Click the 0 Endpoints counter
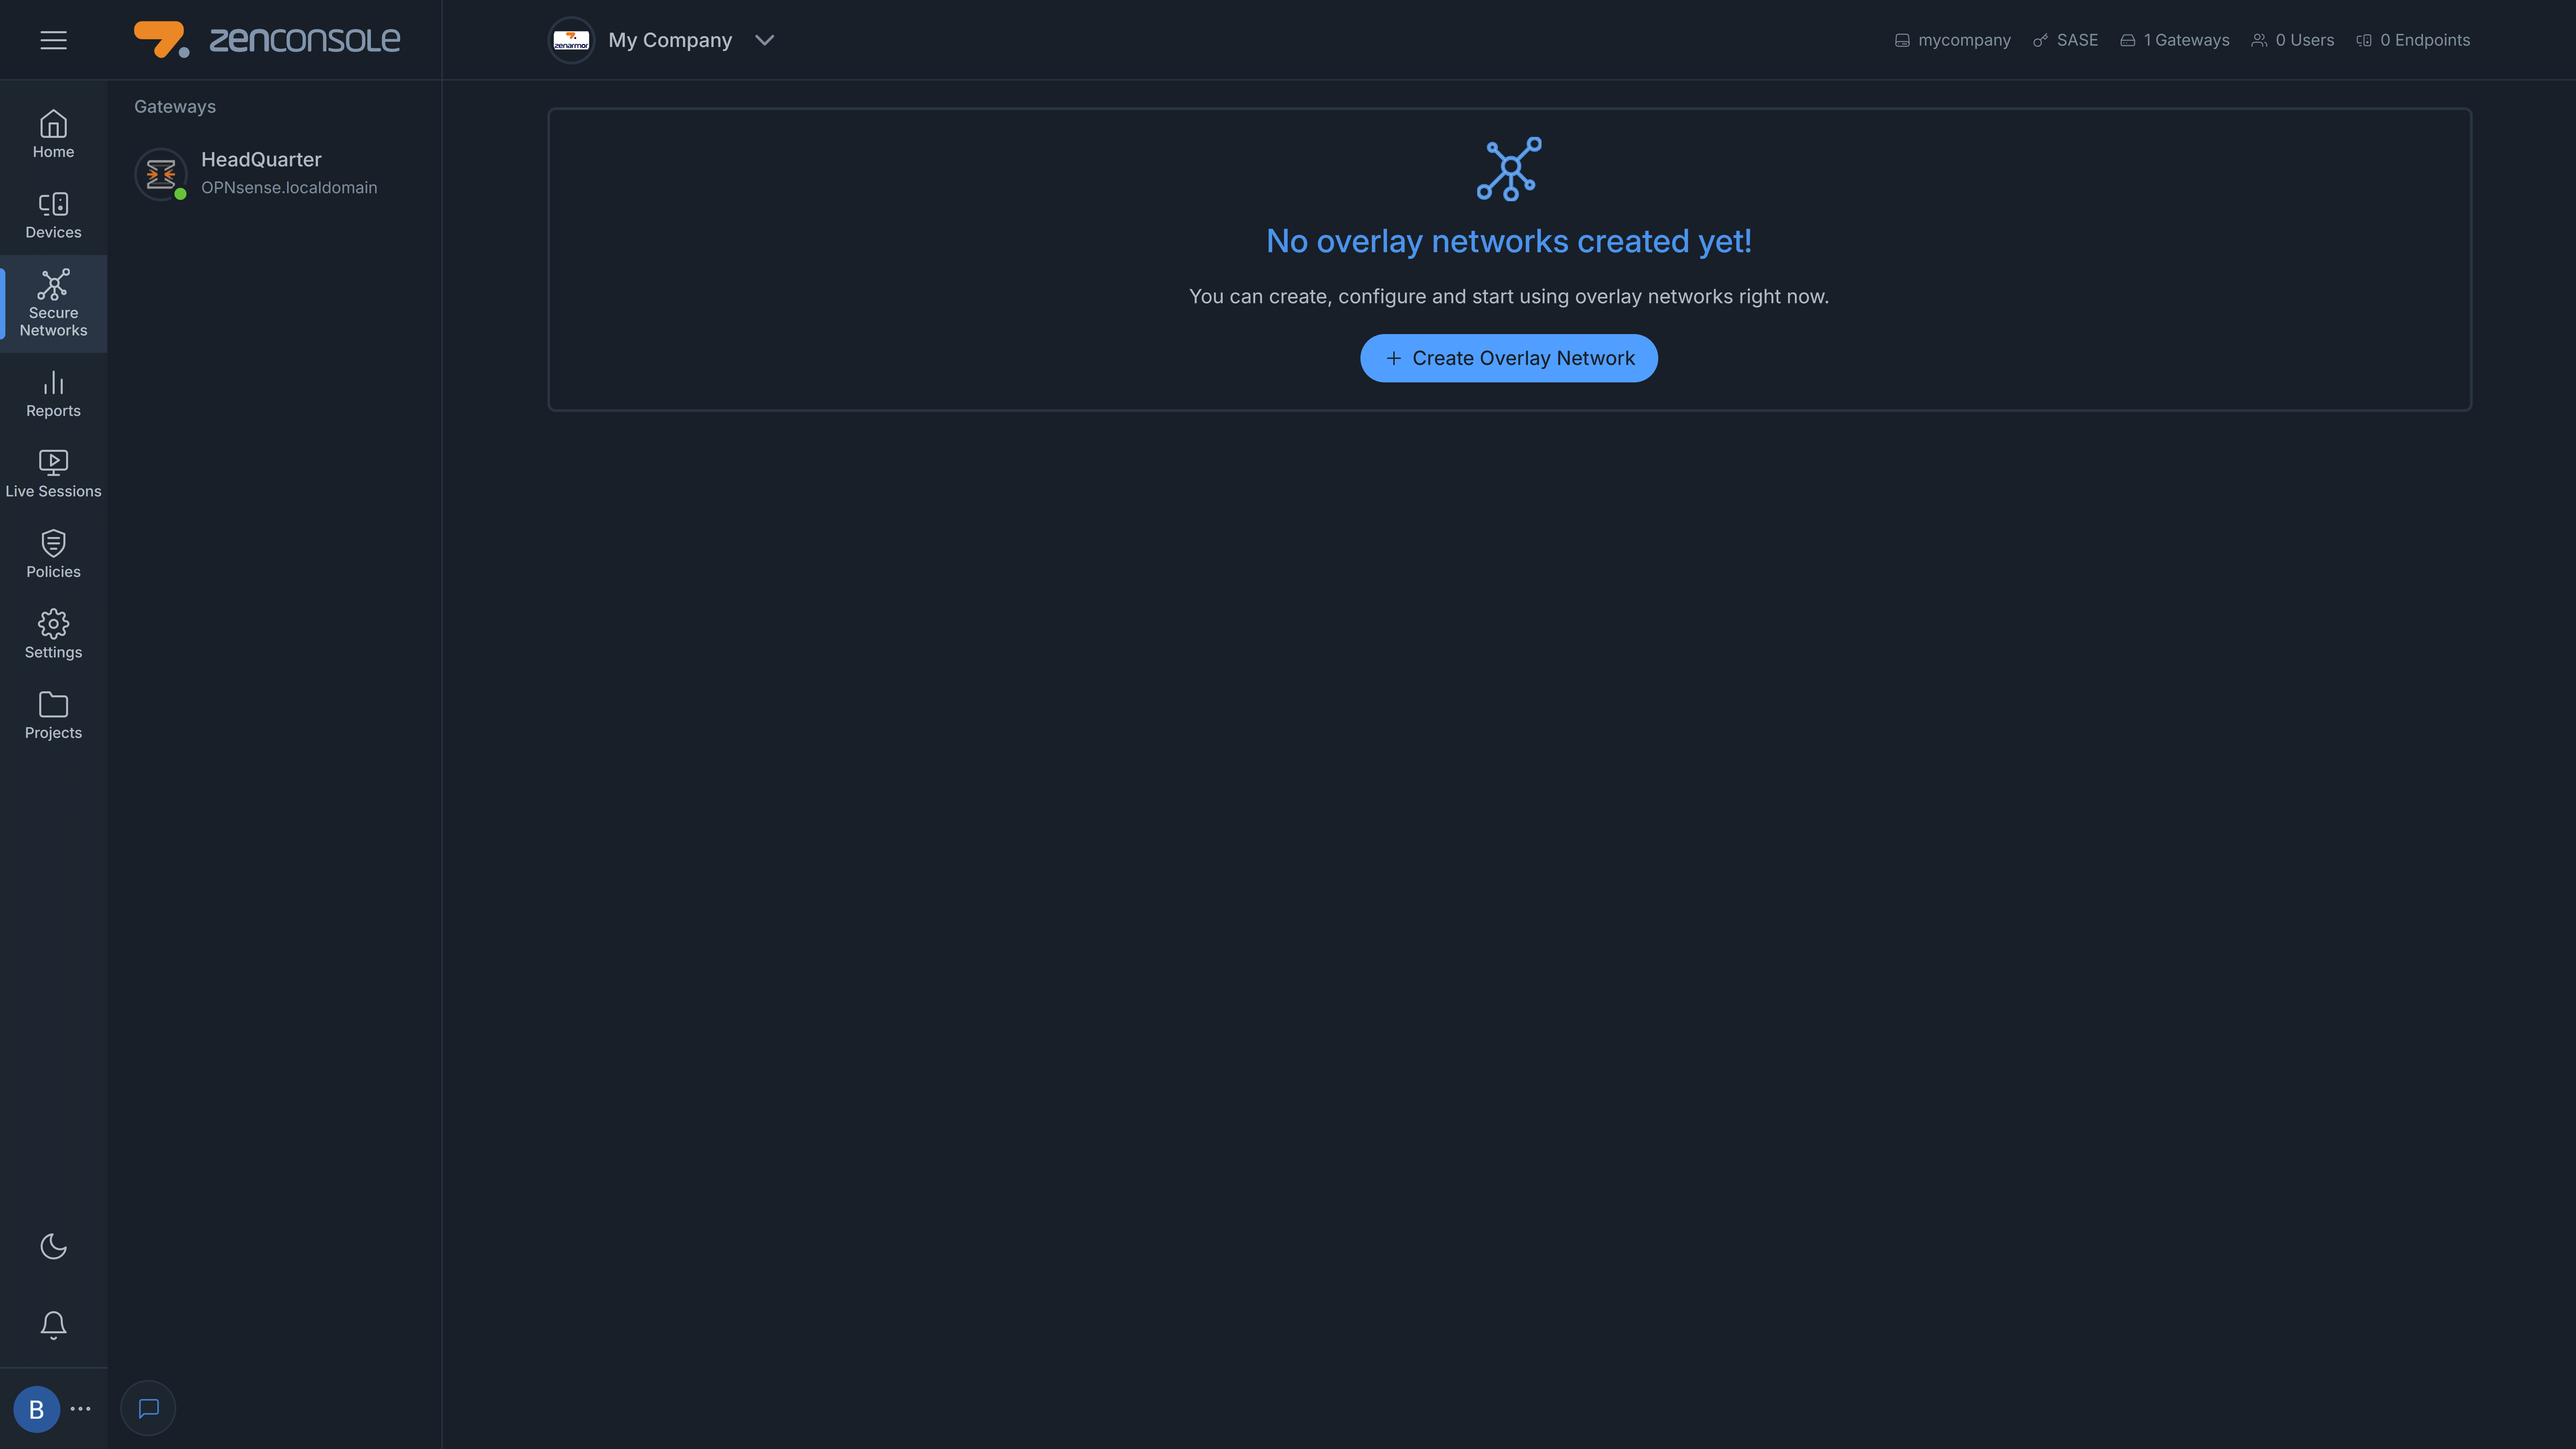Image resolution: width=2576 pixels, height=1449 pixels. point(2413,40)
